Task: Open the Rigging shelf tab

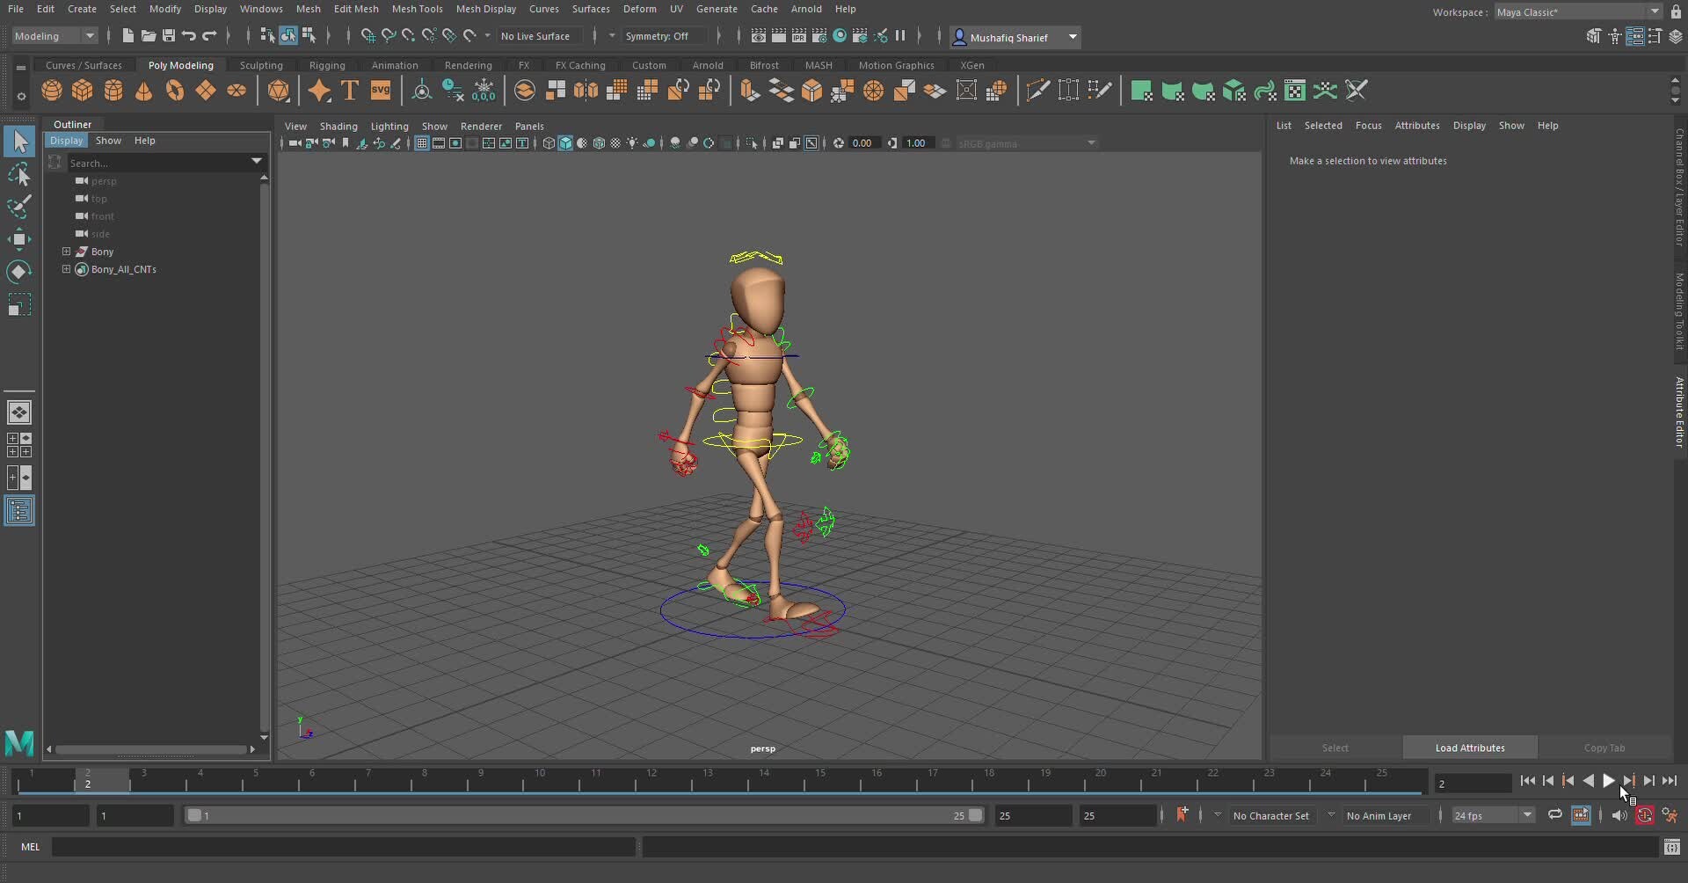Action: pos(327,65)
